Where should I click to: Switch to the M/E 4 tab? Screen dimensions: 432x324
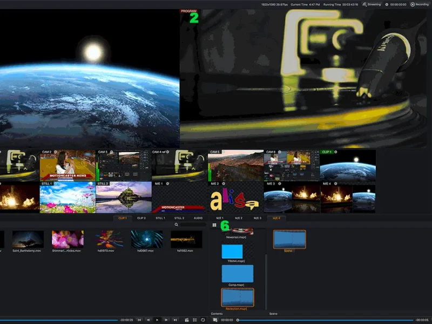click(276, 218)
